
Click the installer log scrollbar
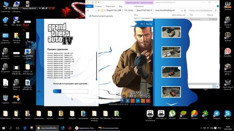[x=97, y=66]
